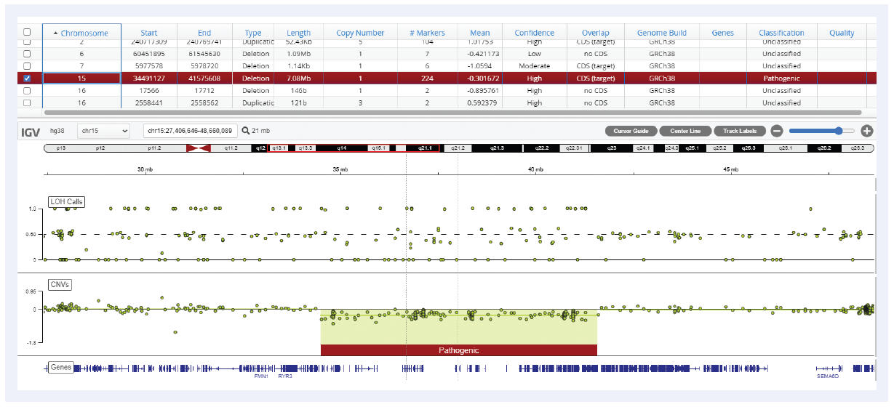Image resolution: width=894 pixels, height=407 pixels.
Task: Zoom in with the plus button
Action: [866, 131]
